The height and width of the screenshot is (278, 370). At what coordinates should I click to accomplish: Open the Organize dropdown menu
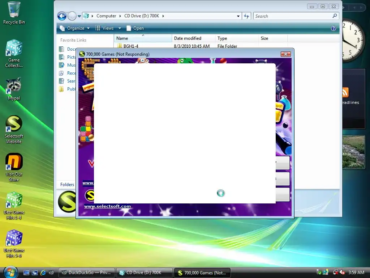[74, 28]
